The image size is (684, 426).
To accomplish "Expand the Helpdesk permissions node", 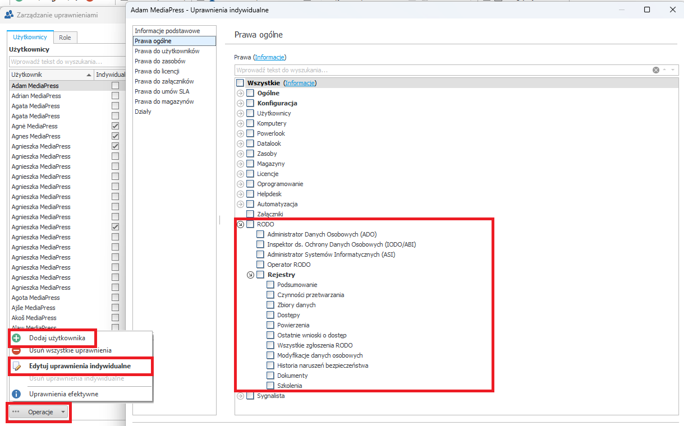I will click(240, 194).
